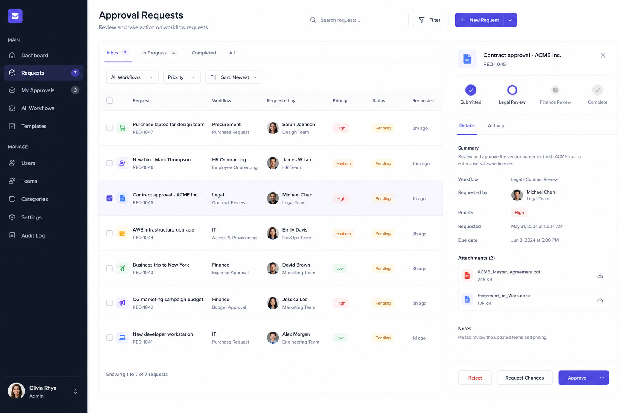Open the All Workflows dropdown filter
Screen dimensions: 619x413
[132, 77]
